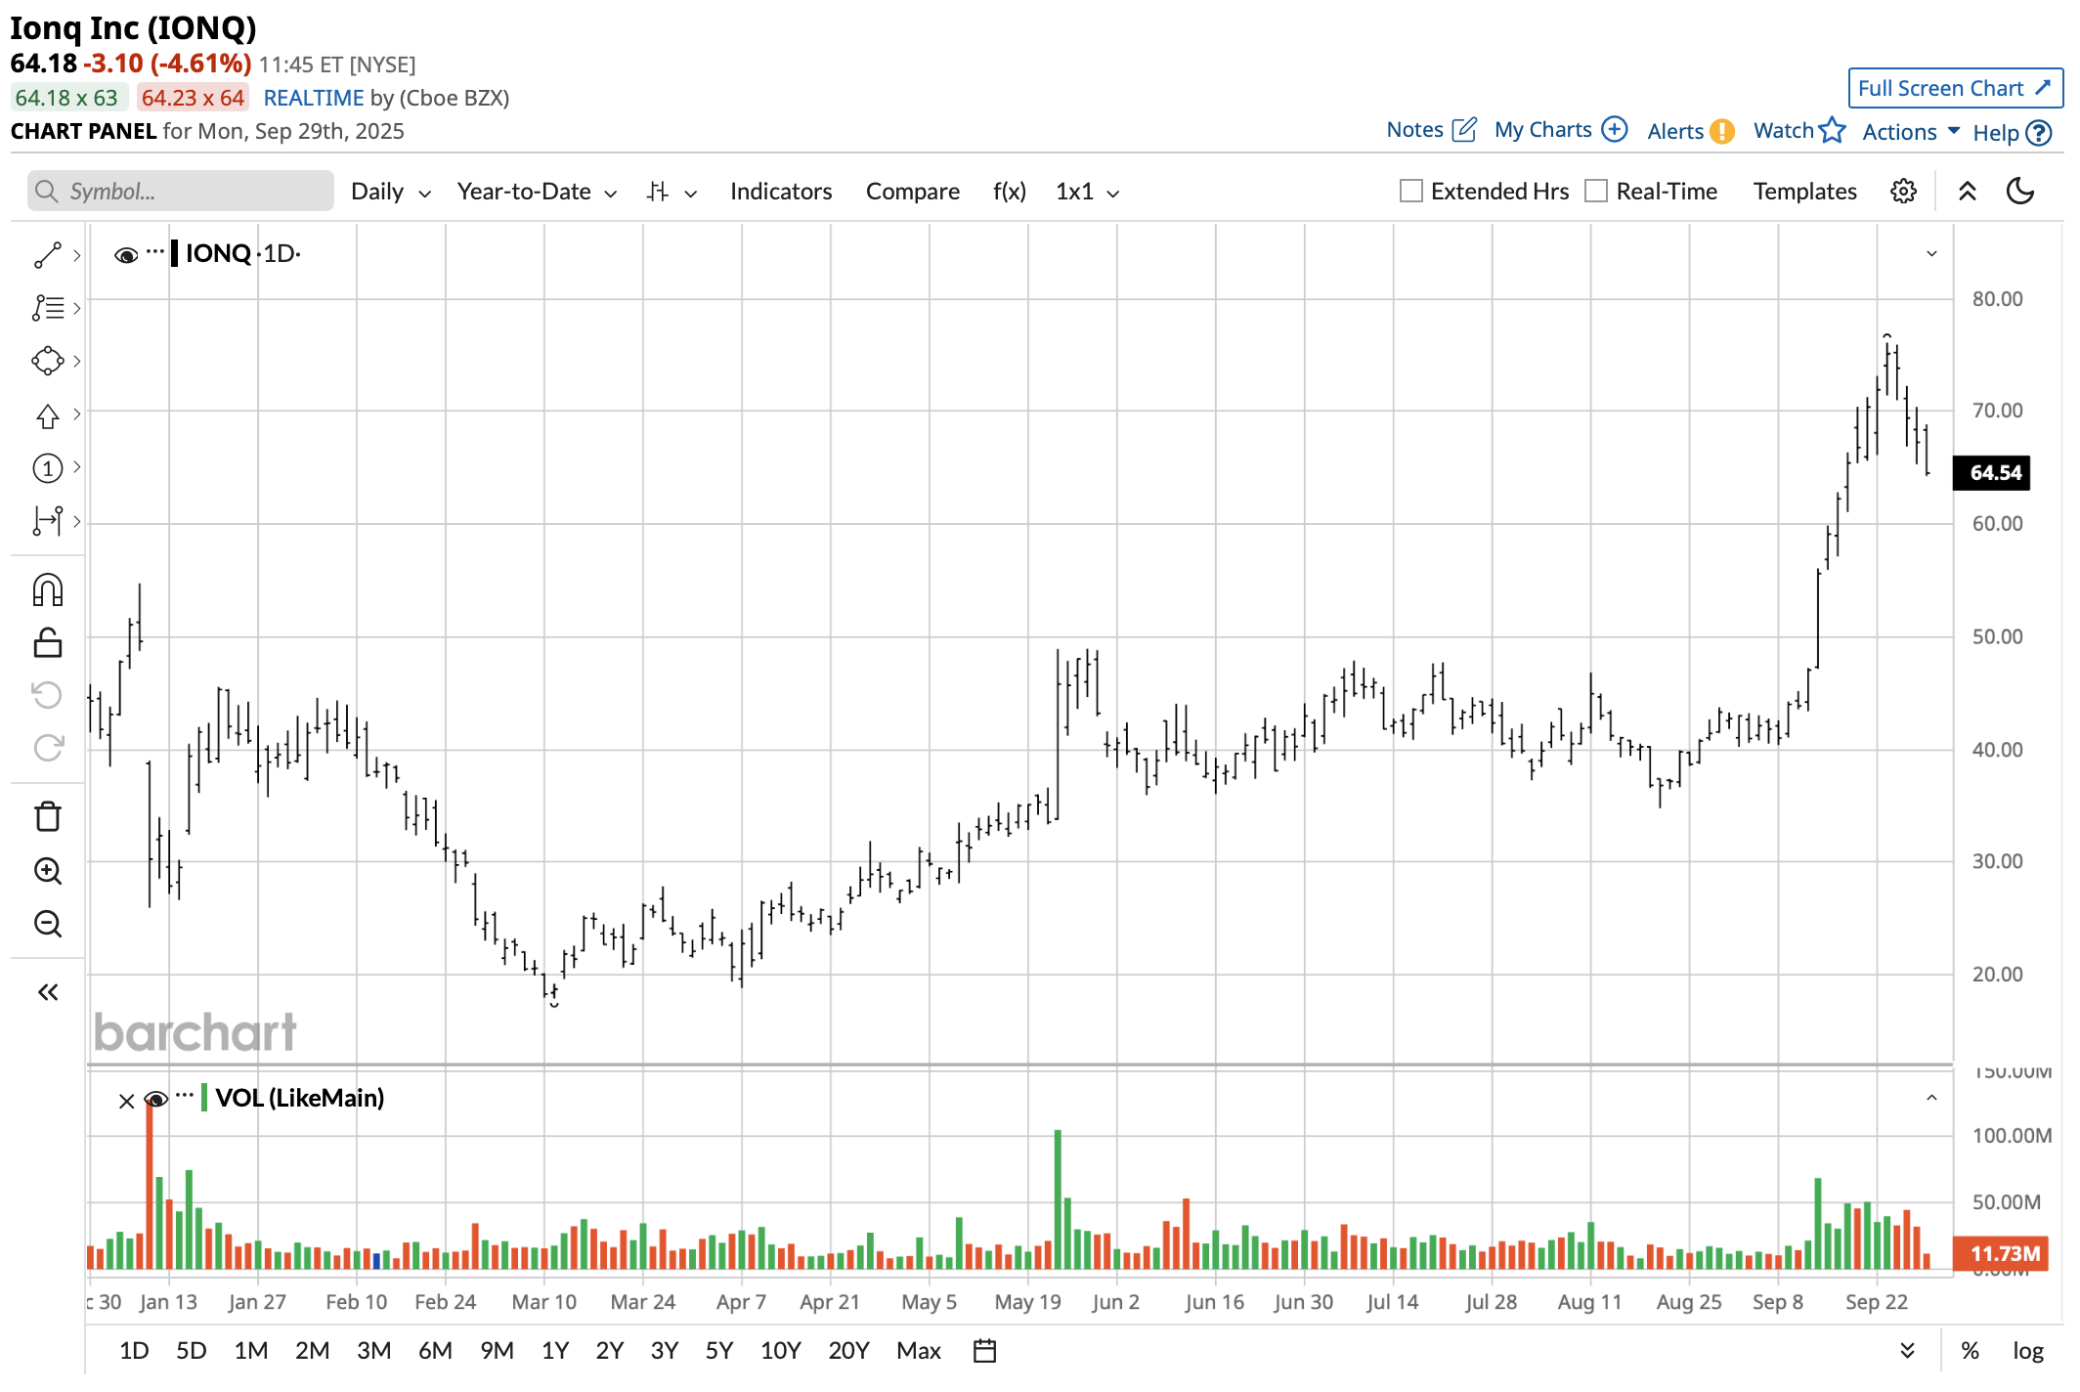Viewport: 2080px width, 1392px height.
Task: Click the green VOL color swatch
Action: coord(203,1098)
